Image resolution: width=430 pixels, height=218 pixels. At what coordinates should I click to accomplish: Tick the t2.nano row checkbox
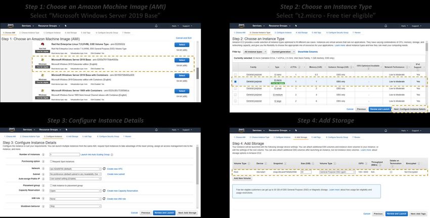tap(235, 74)
